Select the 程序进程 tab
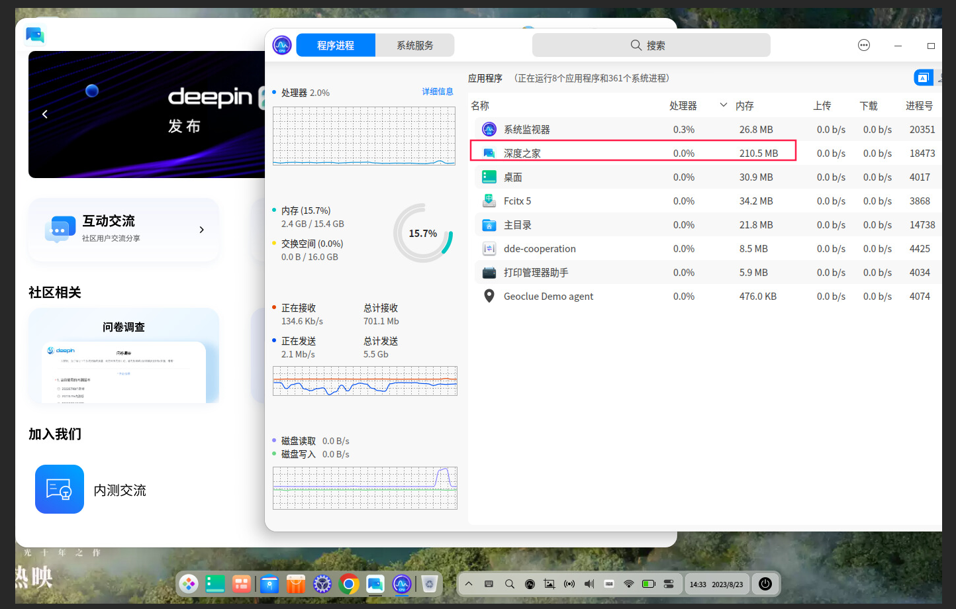Viewport: 956px width, 609px height. [x=336, y=45]
